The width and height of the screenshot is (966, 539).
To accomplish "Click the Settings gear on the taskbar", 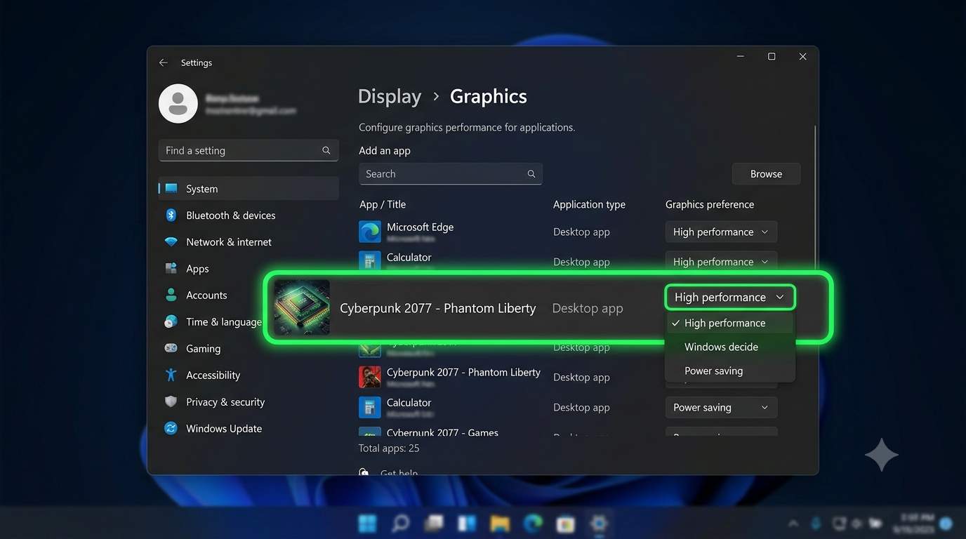I will [599, 524].
